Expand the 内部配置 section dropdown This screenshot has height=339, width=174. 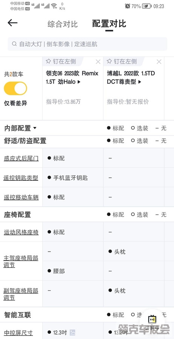[x=35, y=128]
